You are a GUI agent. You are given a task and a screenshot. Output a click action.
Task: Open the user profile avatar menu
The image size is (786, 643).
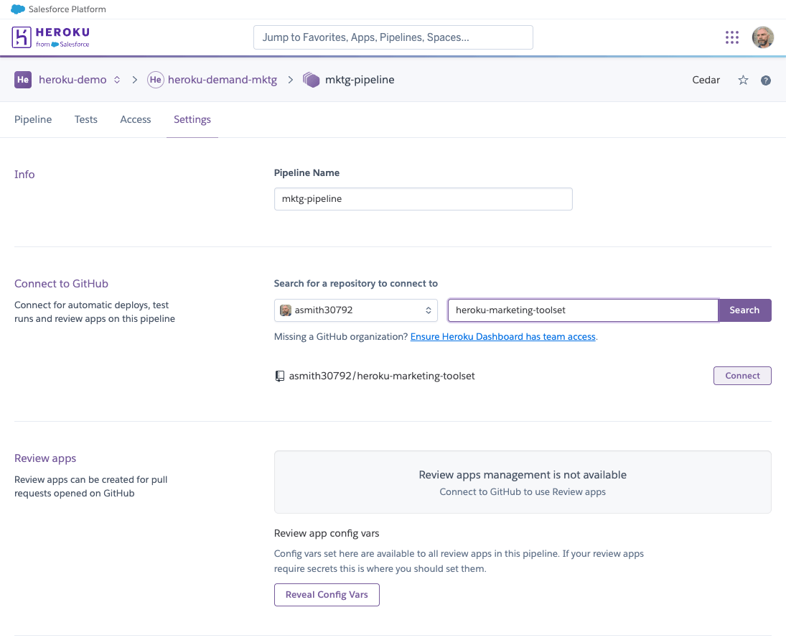pyautogui.click(x=762, y=37)
